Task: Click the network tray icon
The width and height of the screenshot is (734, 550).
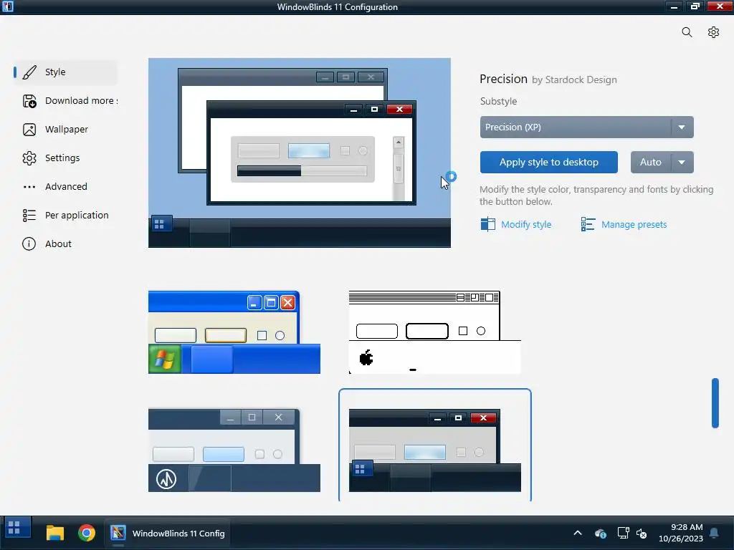Action: pyautogui.click(x=623, y=533)
